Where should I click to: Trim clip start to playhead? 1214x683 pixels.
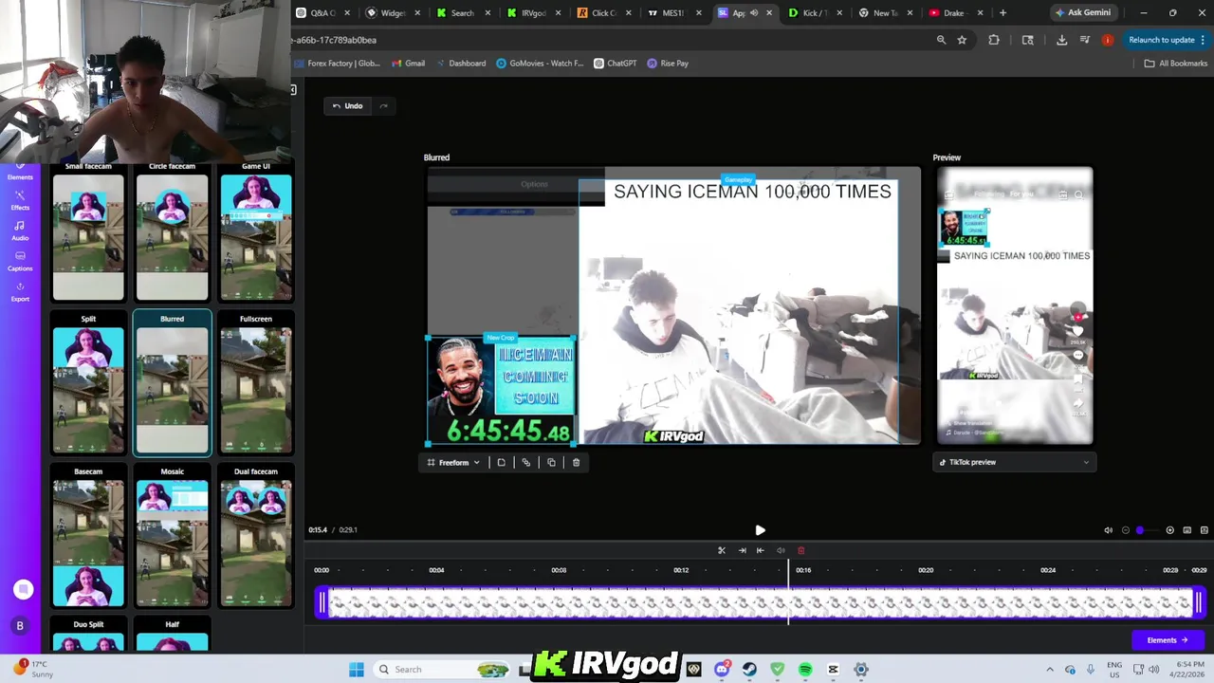[x=760, y=550]
